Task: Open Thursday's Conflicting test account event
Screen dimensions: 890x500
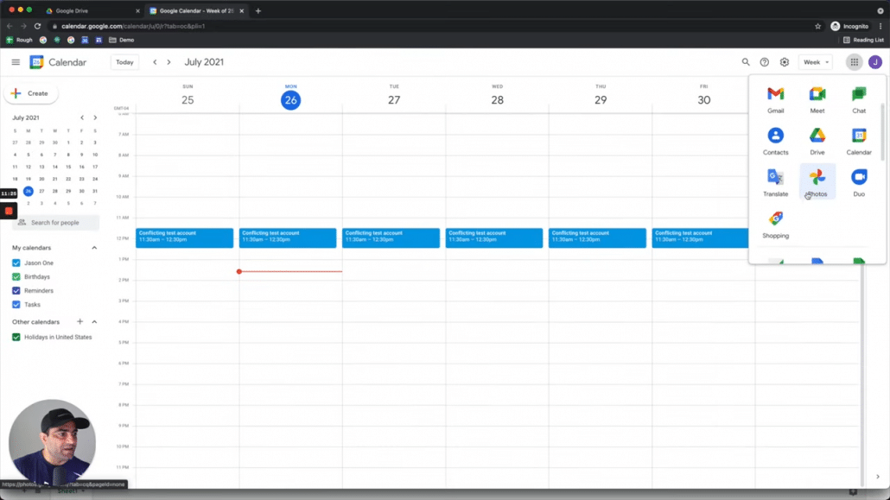Action: (x=598, y=237)
